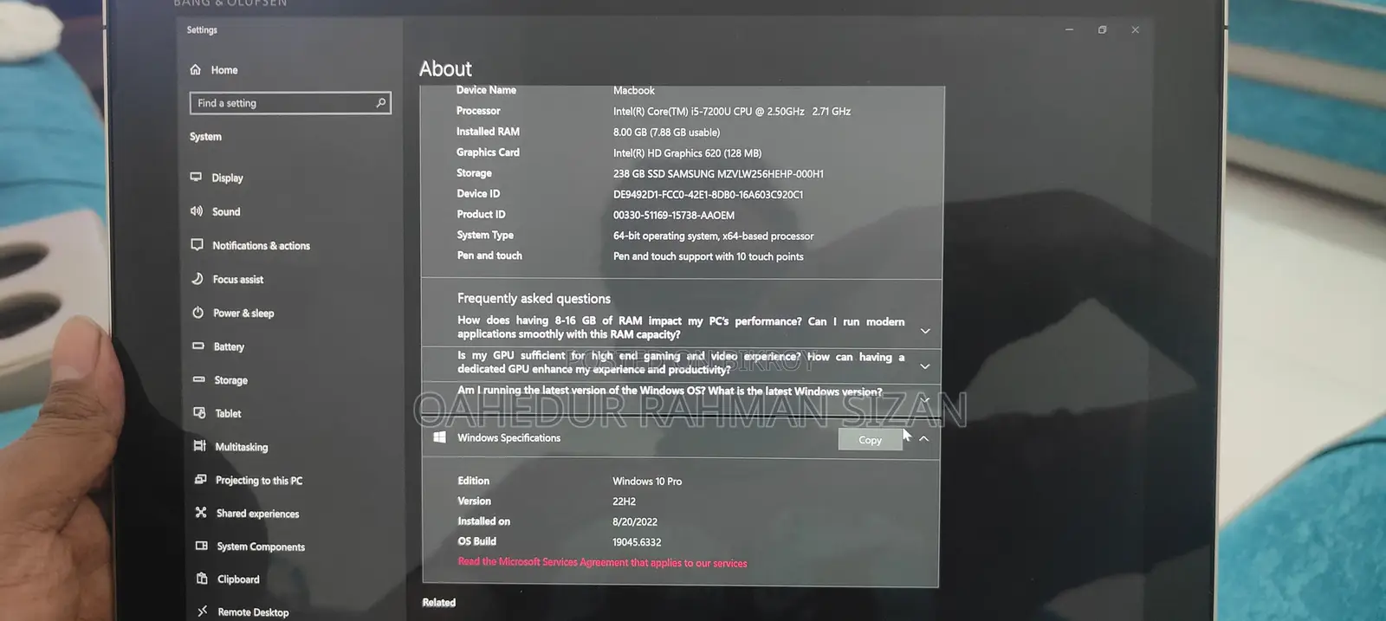Copy the Windows Specifications
The width and height of the screenshot is (1386, 621).
[x=870, y=440]
